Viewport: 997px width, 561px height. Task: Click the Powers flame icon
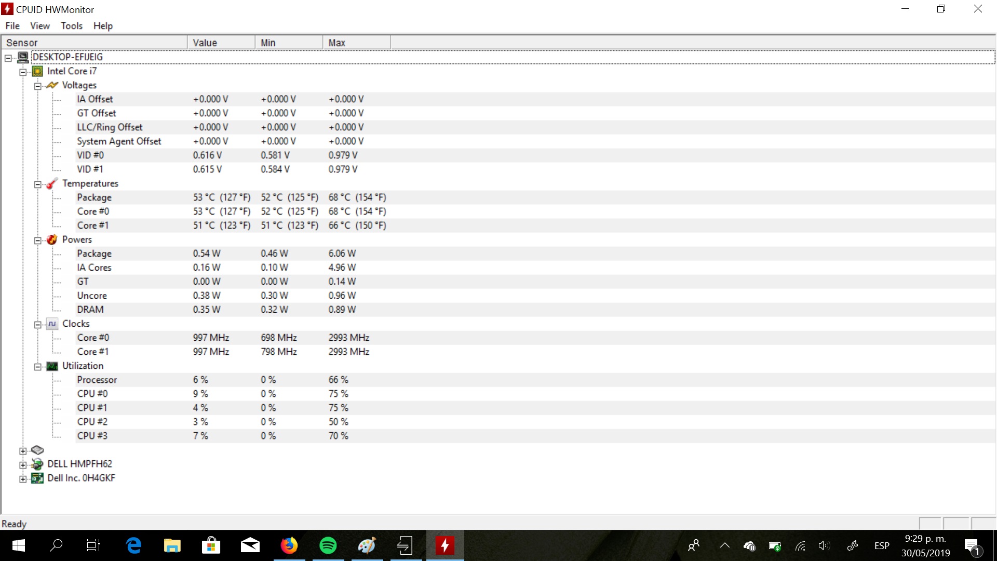point(52,239)
